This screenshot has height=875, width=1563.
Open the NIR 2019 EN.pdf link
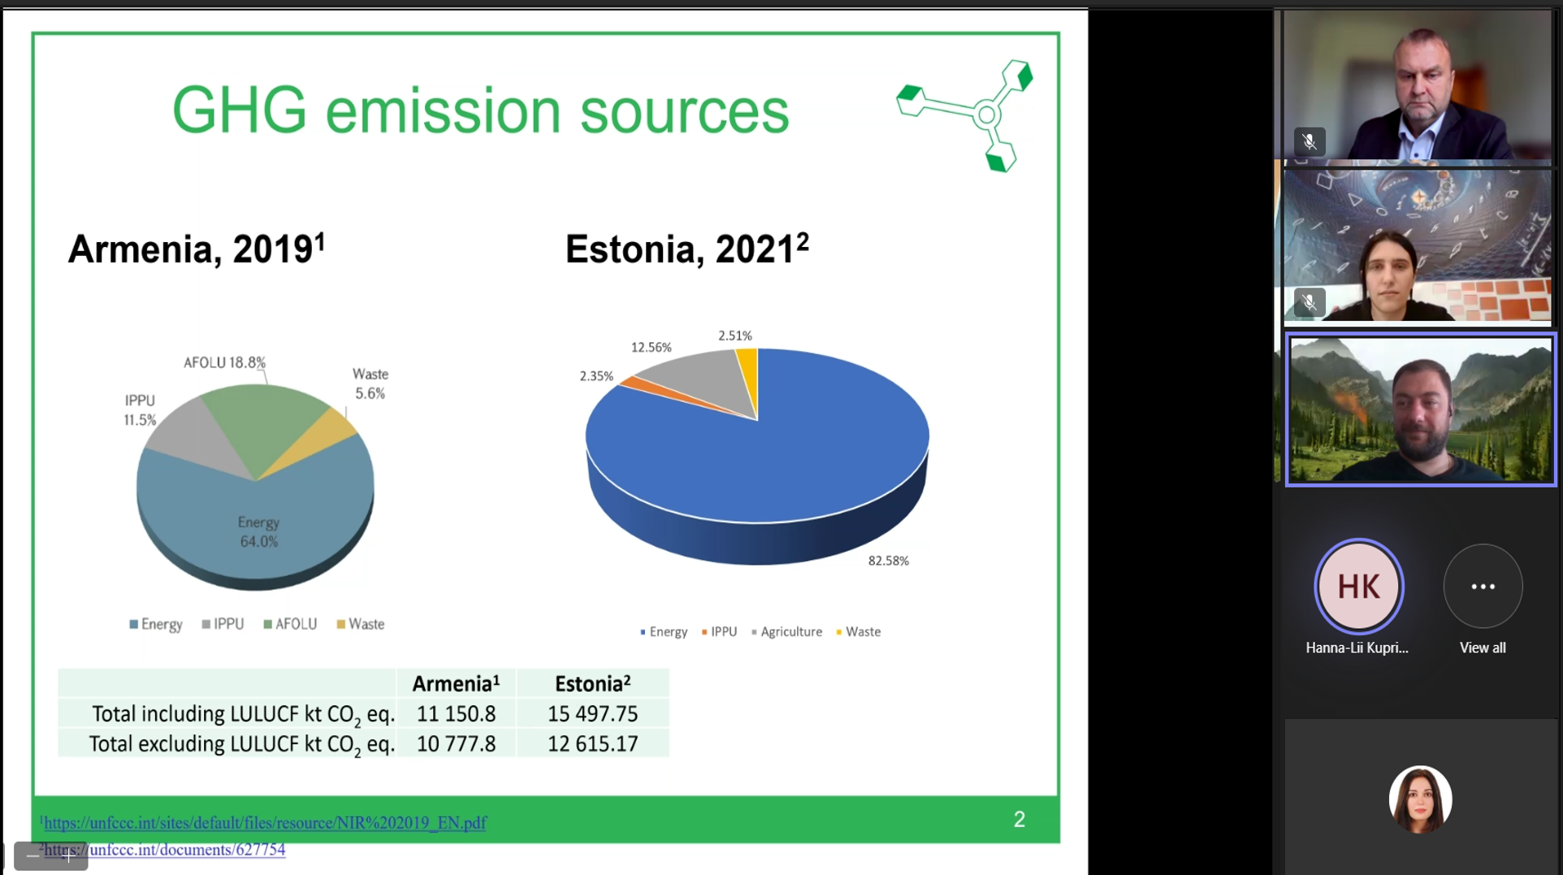(x=265, y=823)
